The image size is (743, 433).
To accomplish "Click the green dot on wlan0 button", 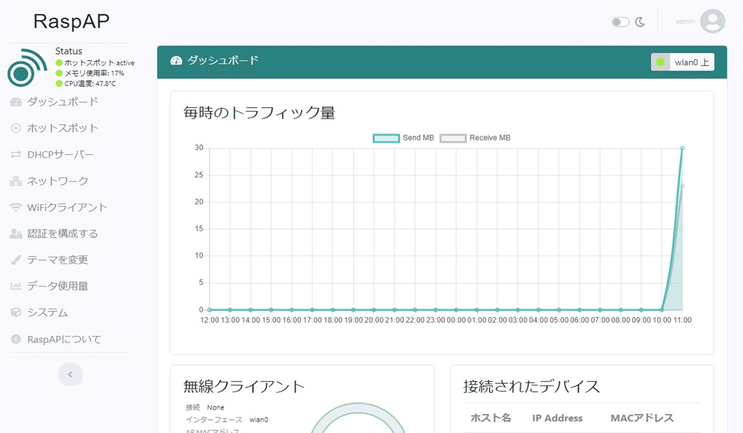I will point(660,62).
